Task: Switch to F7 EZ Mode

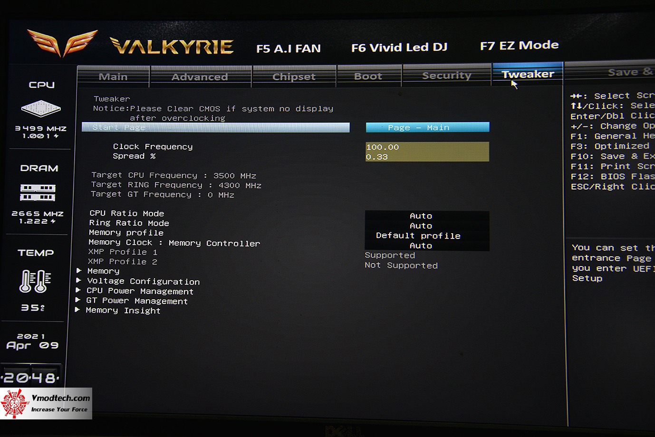Action: point(520,46)
